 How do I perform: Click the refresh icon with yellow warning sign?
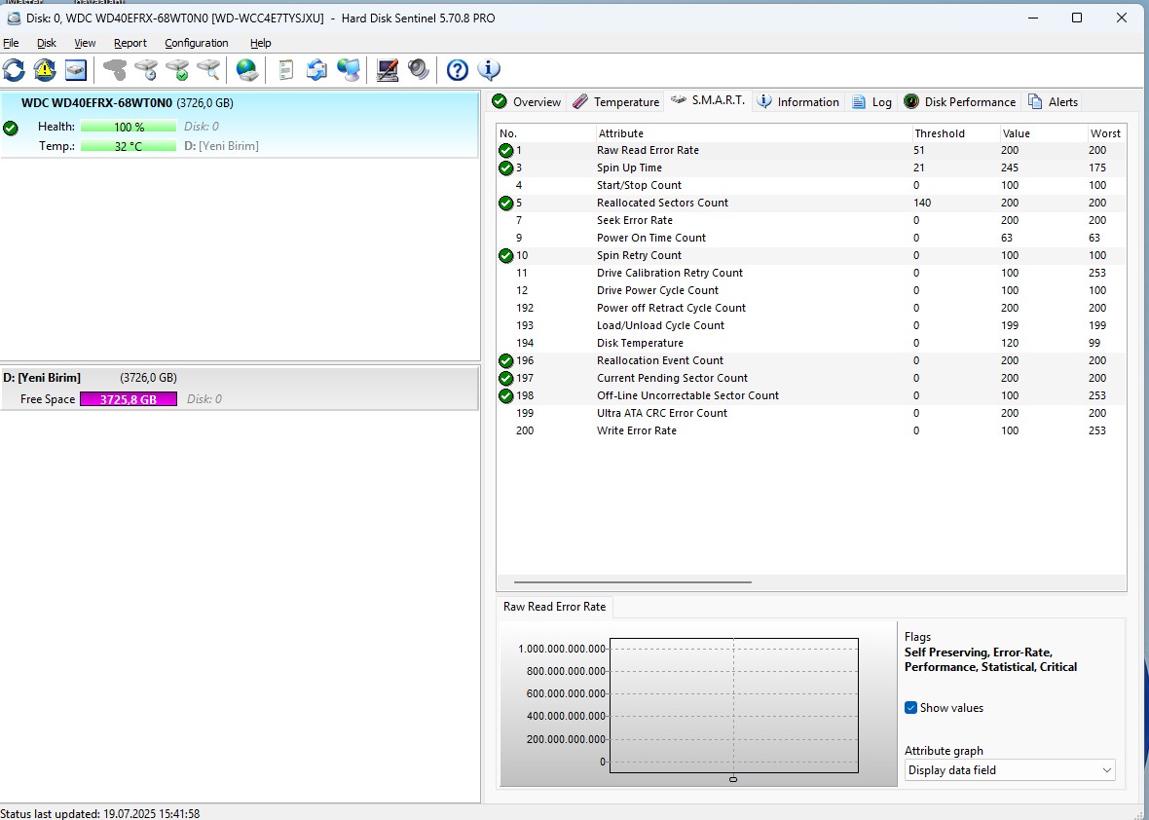click(45, 70)
